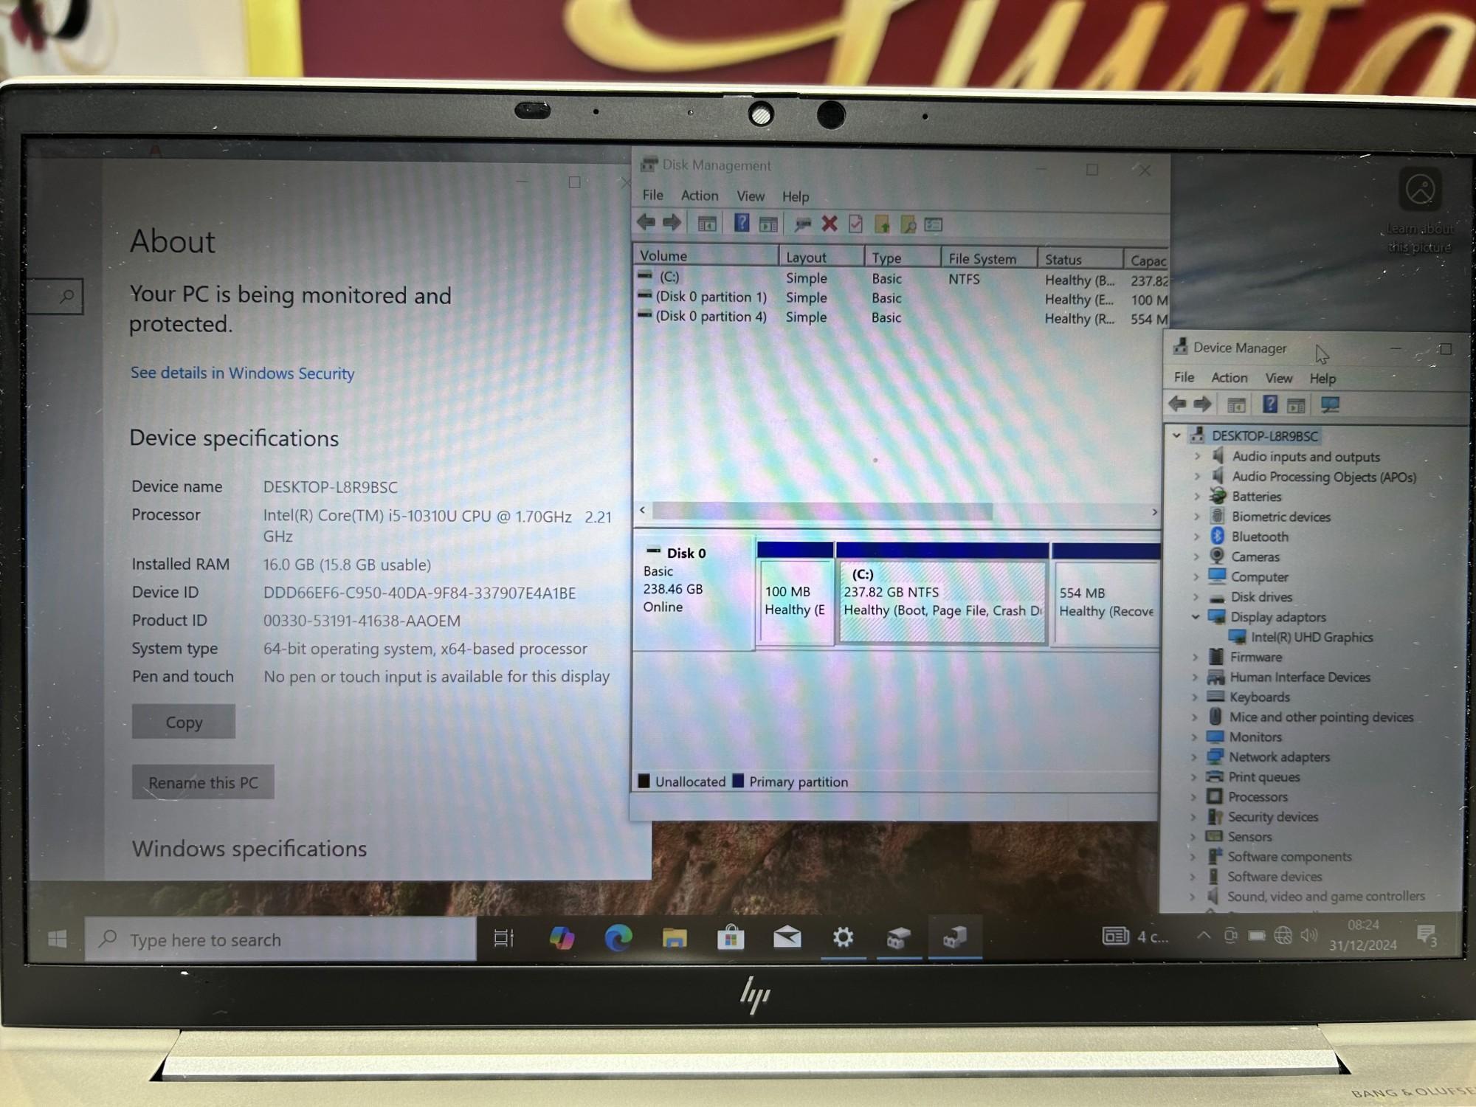Click Back arrow in Device Manager toolbar
Screen dimensions: 1476x1107
[x=1177, y=404]
